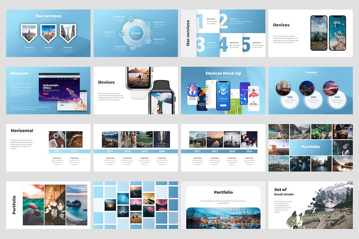The width and height of the screenshot is (359, 239).
Task: Click the Portfolio label in the photo grid
Action: [310, 147]
